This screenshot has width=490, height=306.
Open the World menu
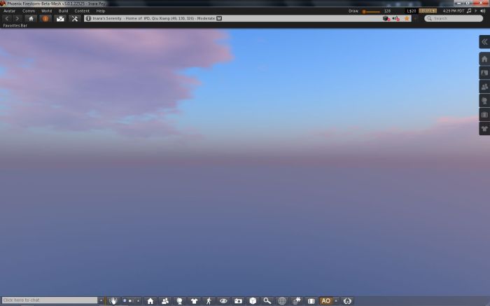[46, 11]
